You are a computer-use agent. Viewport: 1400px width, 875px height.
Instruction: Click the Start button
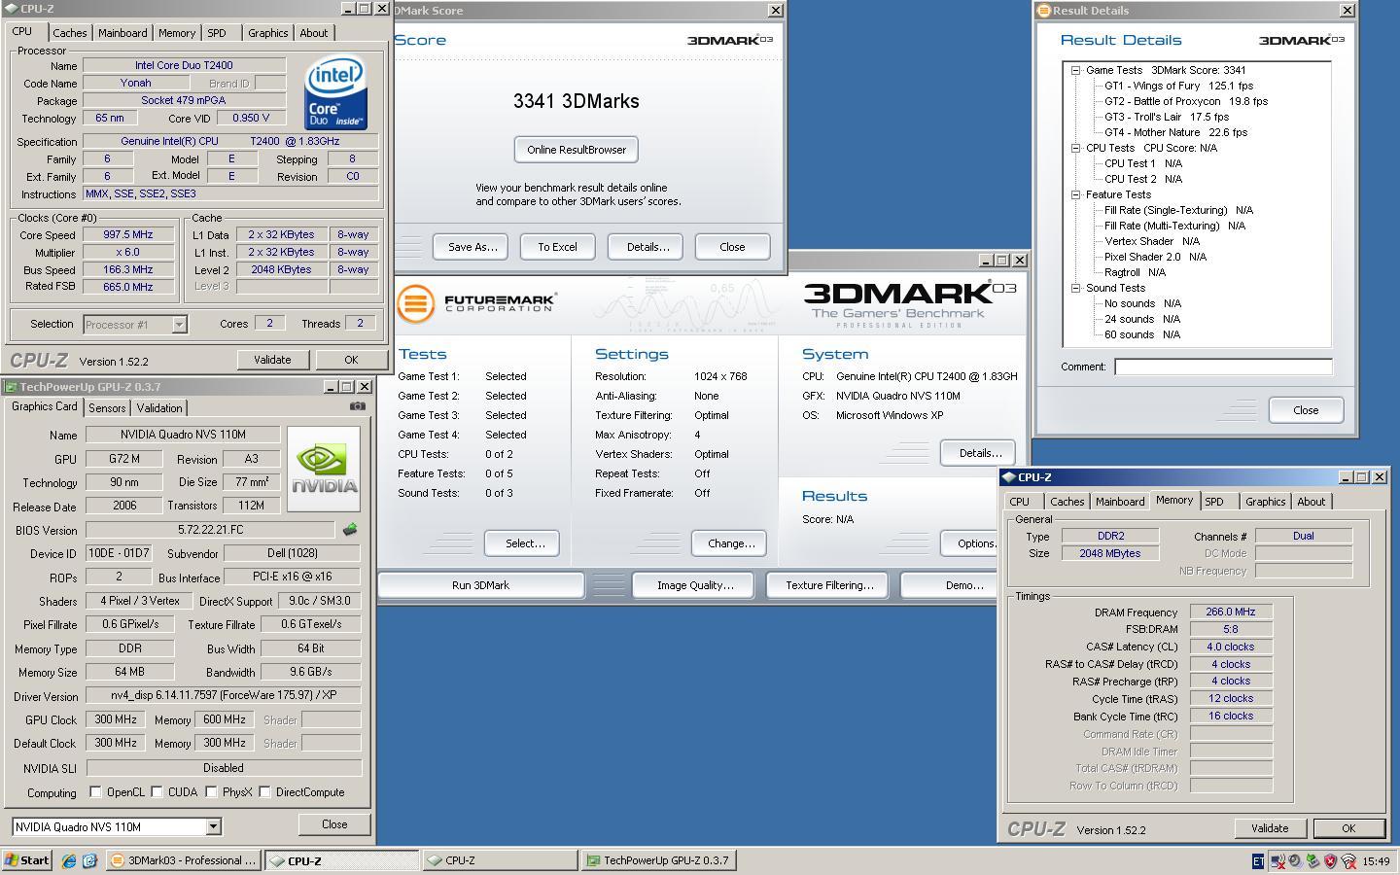click(27, 860)
